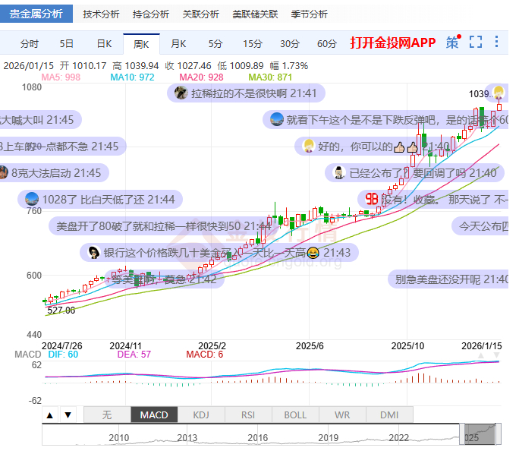Select the 月K chart period
Viewport: 519px width, 454px height.
pyautogui.click(x=178, y=44)
